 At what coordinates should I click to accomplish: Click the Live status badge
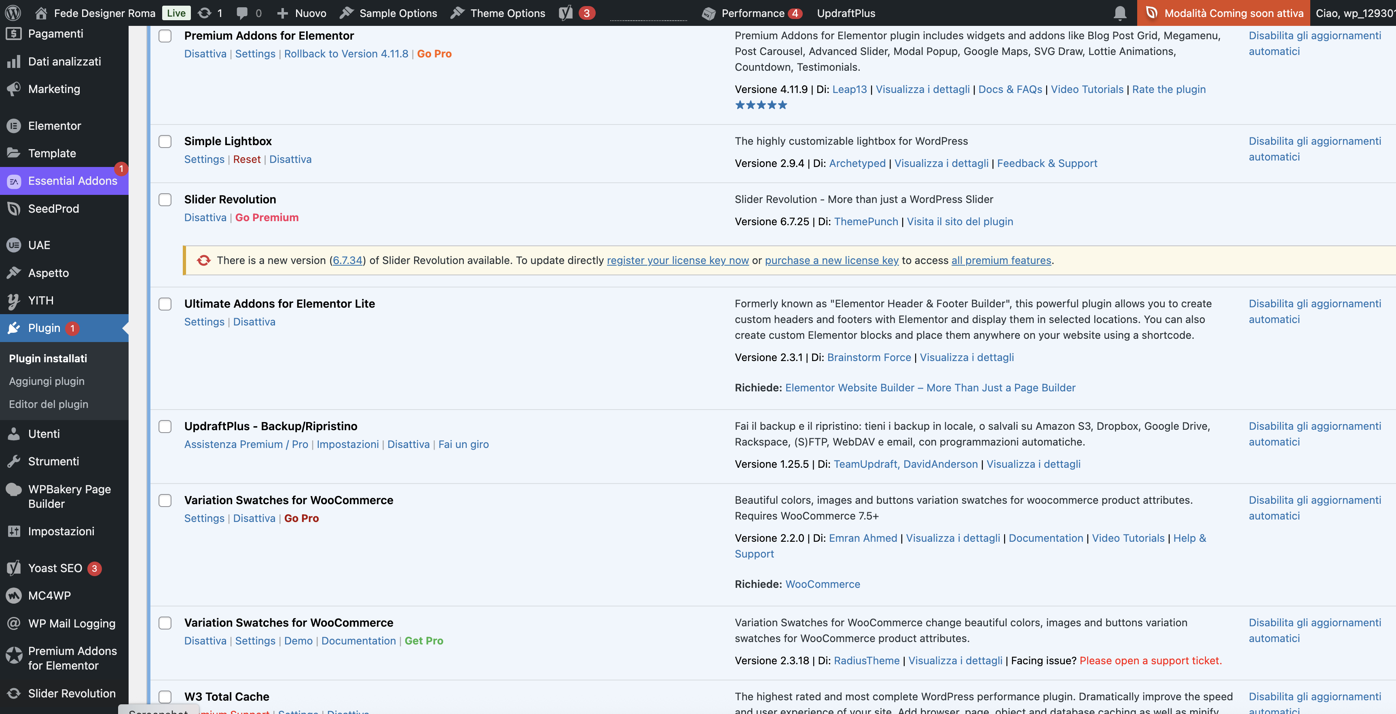(x=176, y=13)
